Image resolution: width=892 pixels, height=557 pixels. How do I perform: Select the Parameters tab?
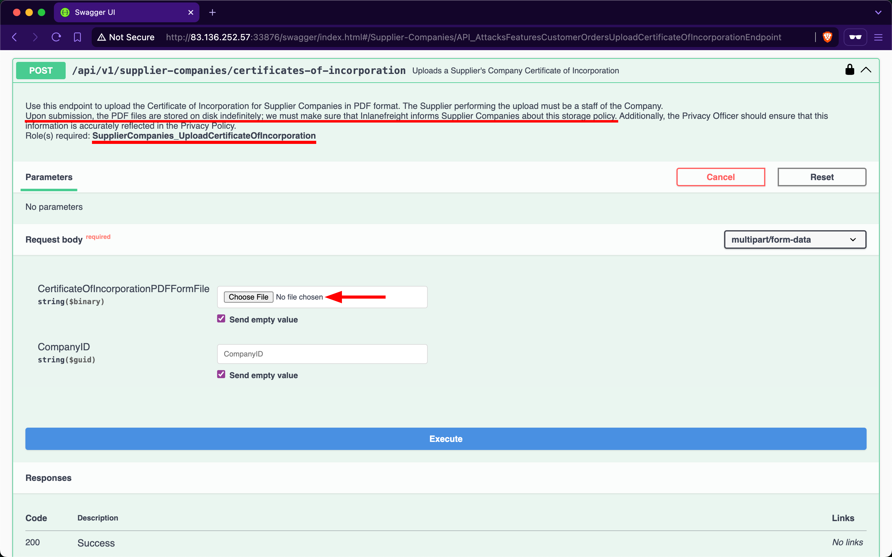pyautogui.click(x=49, y=177)
